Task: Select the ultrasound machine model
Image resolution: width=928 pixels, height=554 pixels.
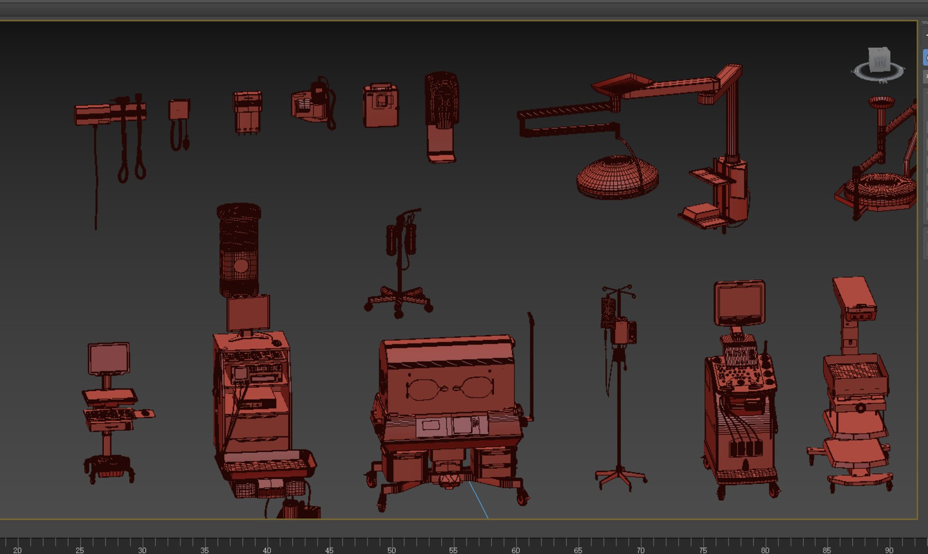Action: point(741,389)
